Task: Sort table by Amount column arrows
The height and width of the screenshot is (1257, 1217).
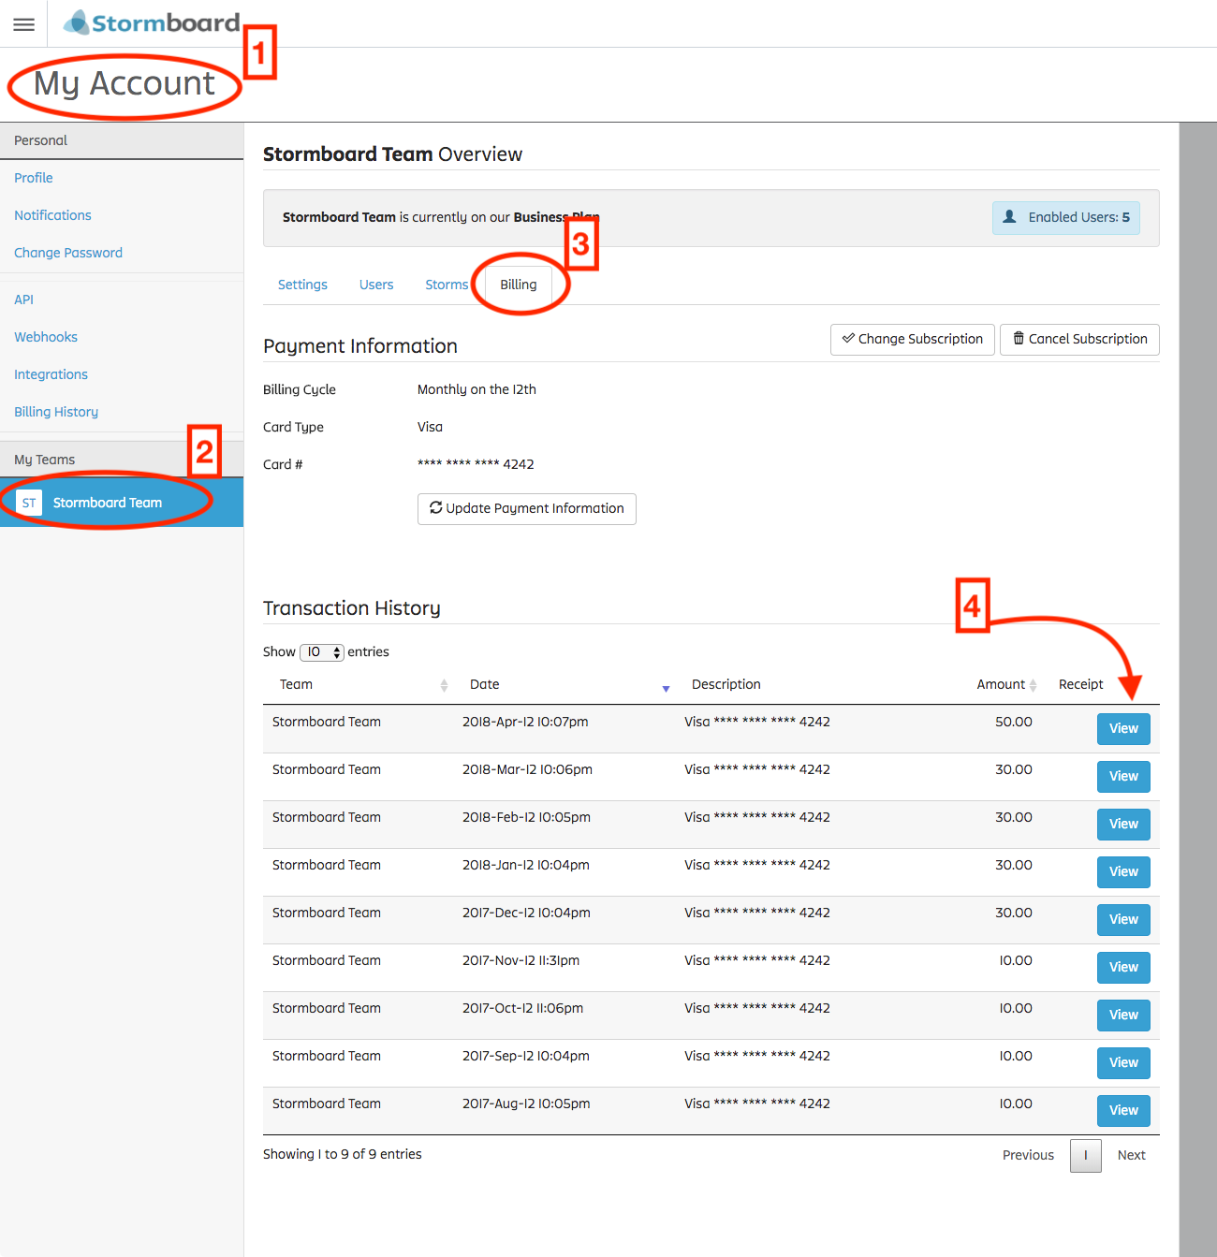Action: [1033, 685]
